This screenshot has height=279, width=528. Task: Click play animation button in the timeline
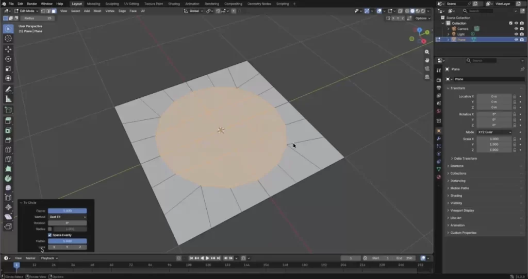click(x=207, y=258)
